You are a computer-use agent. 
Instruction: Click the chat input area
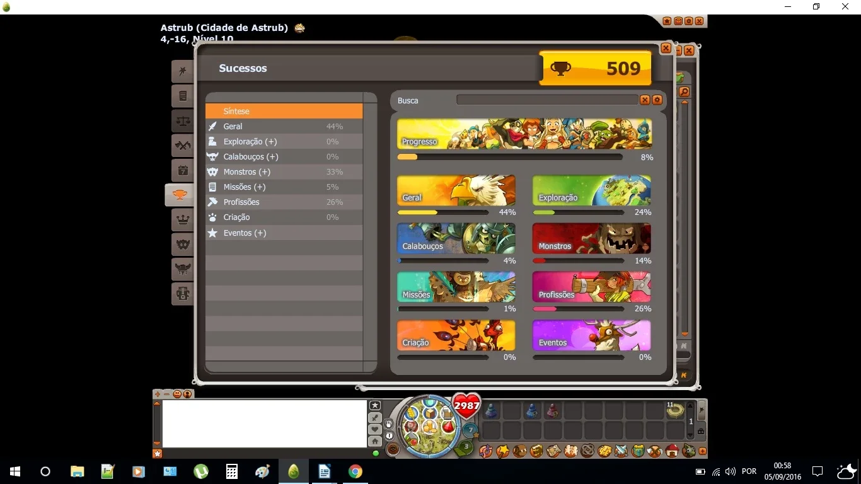(x=265, y=423)
